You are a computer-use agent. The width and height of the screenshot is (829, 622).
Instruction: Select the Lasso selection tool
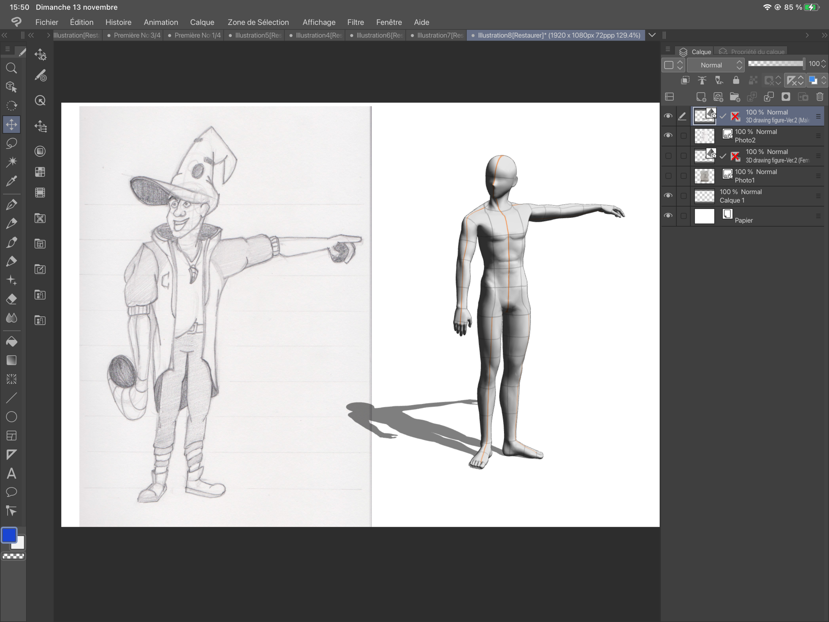click(12, 143)
